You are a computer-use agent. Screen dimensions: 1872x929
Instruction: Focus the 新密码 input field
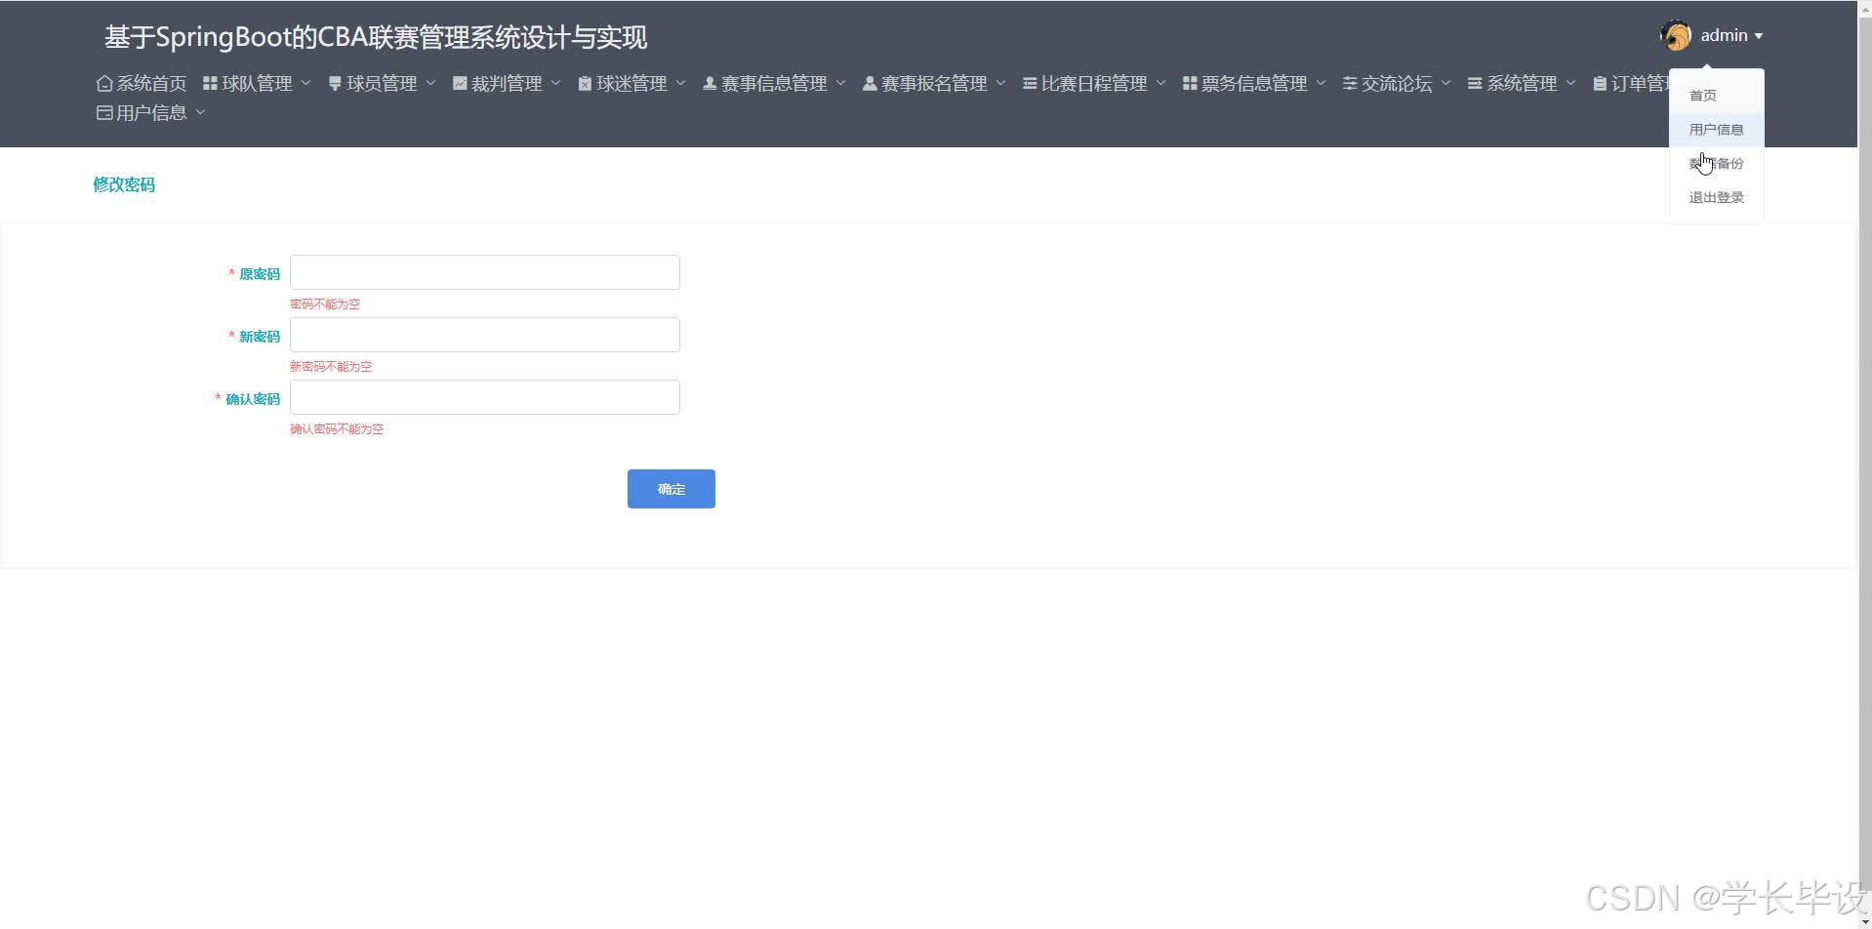click(x=485, y=335)
